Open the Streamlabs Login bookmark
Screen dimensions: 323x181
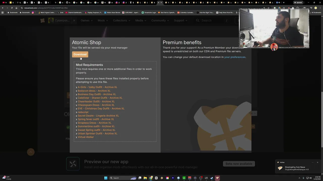(149, 12)
